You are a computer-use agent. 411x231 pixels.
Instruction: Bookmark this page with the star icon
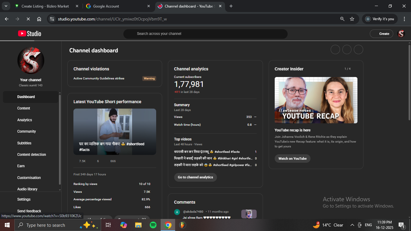tap(352, 19)
